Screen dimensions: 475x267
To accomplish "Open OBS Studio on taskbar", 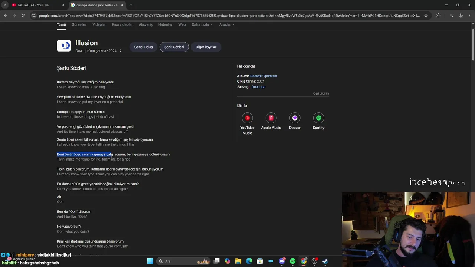I will click(314, 261).
